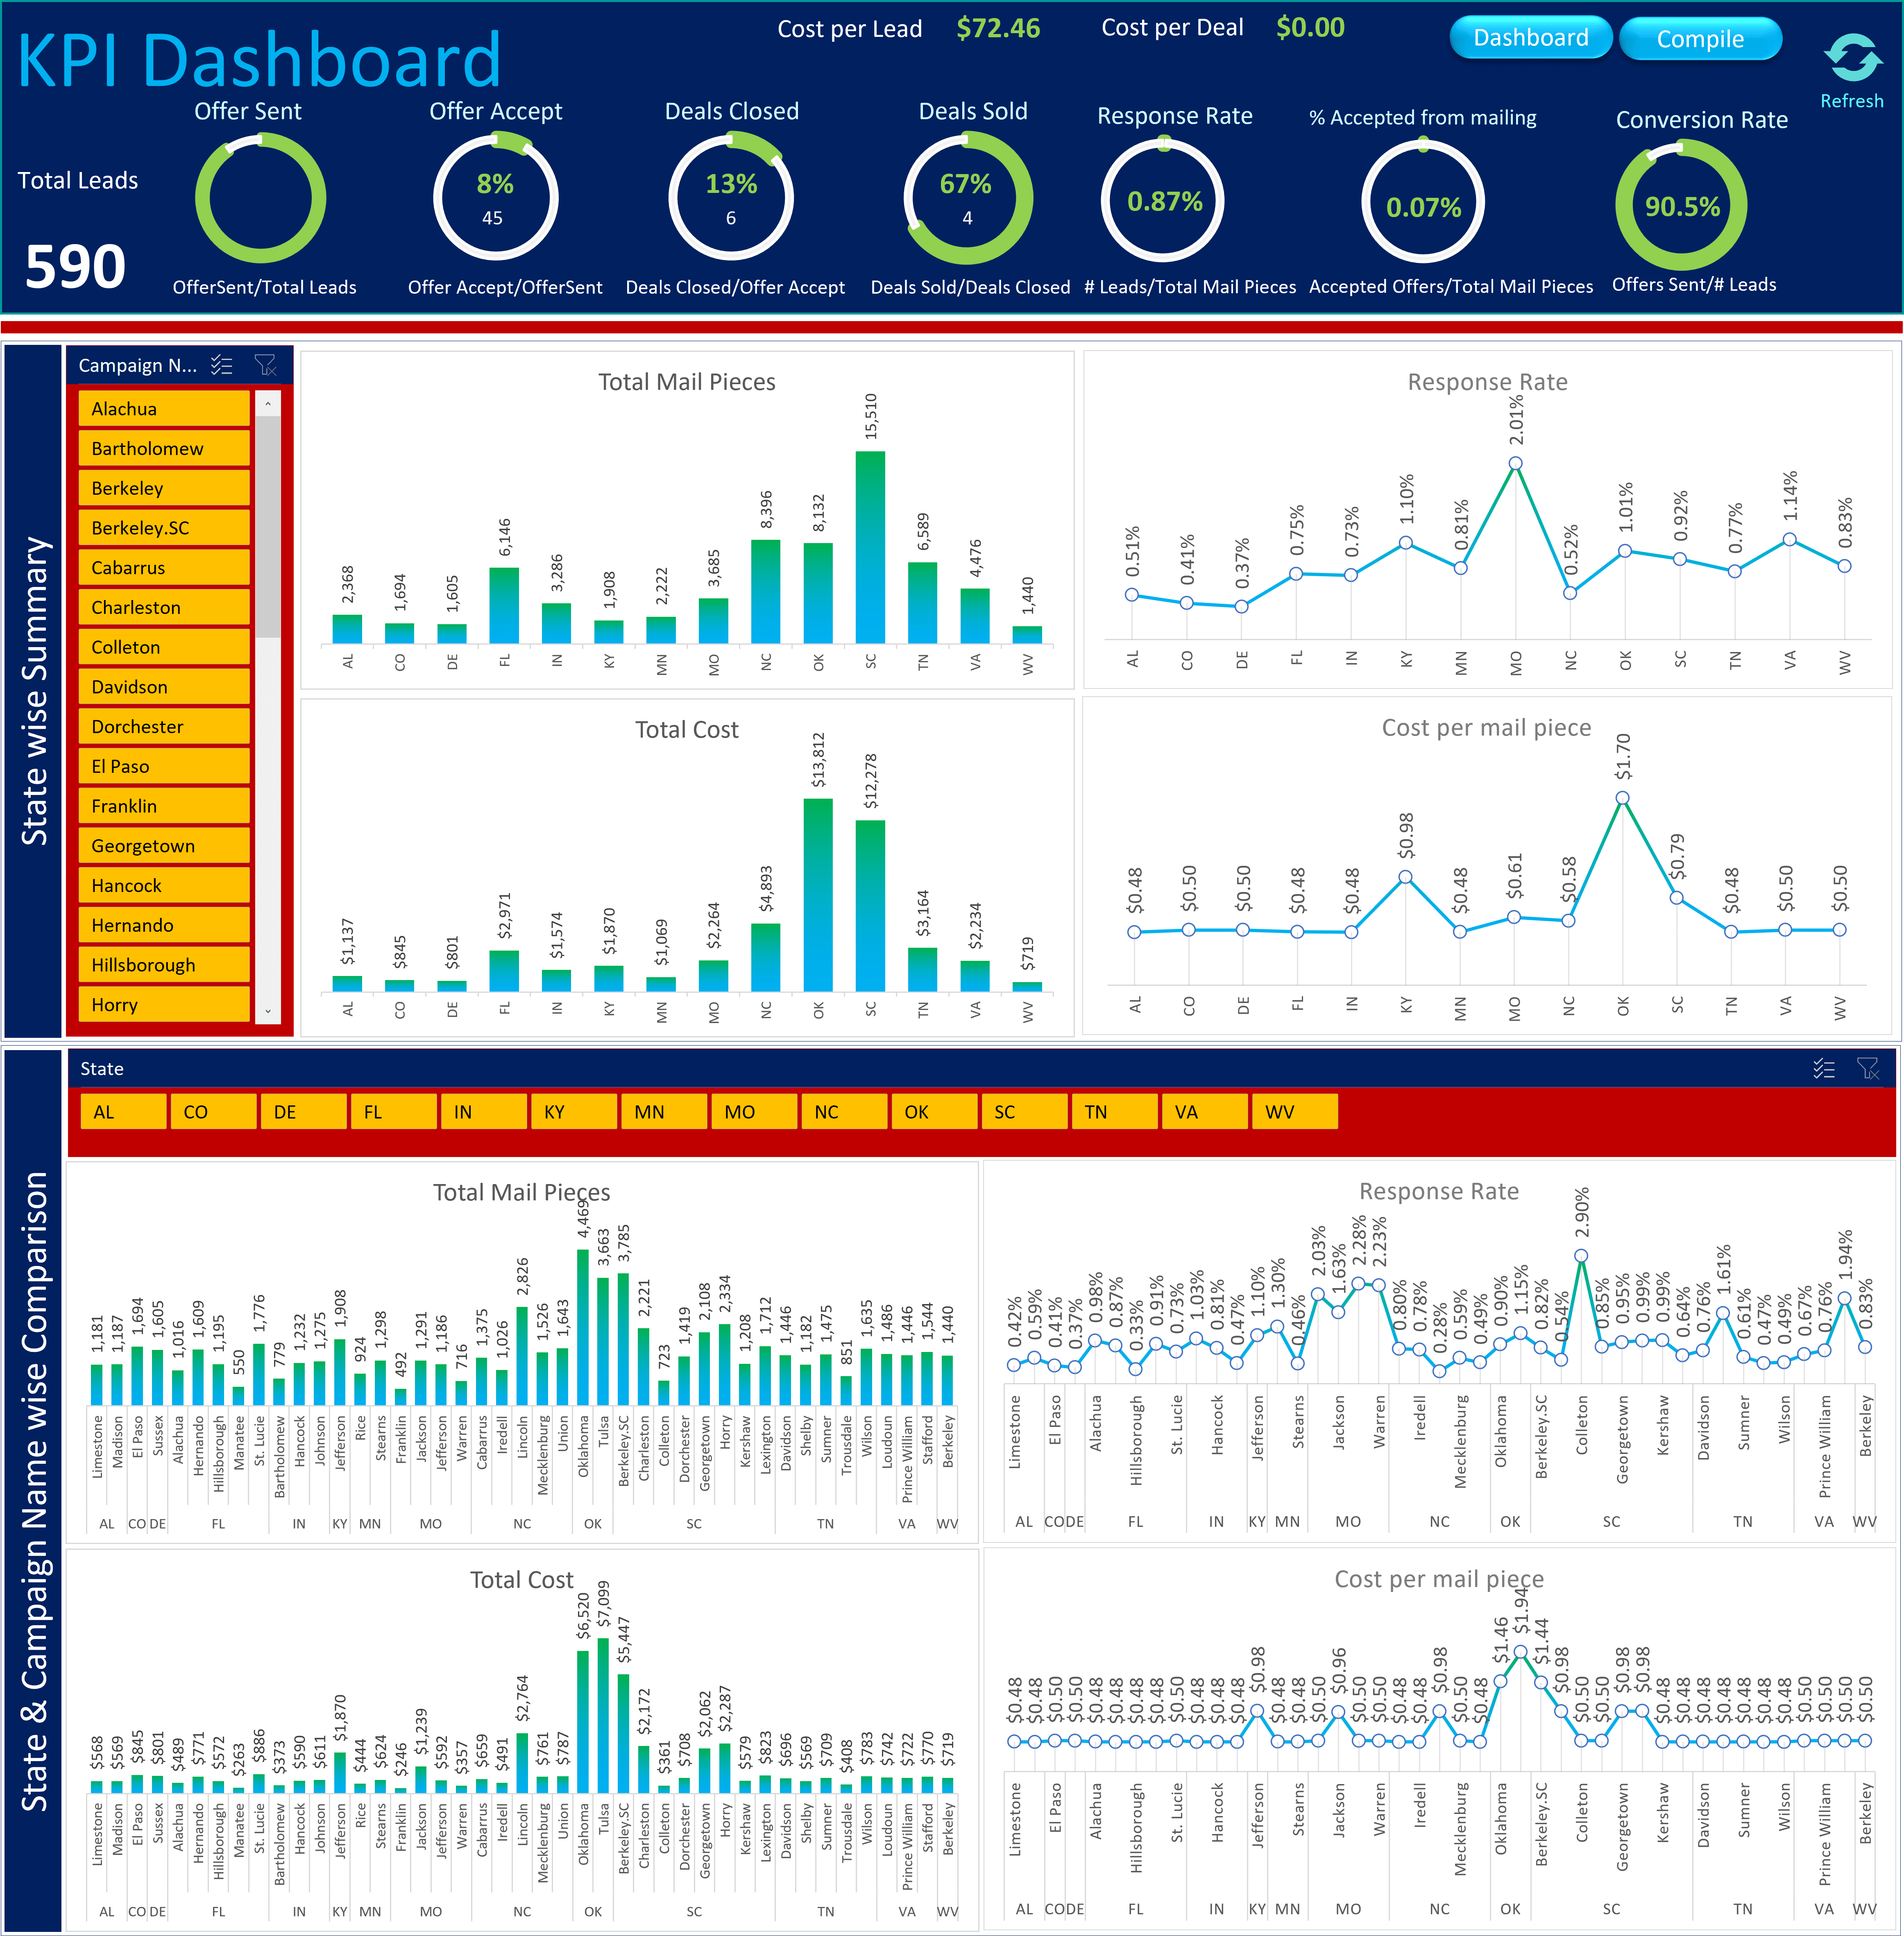
Task: Click the Refresh arrows icon
Action: point(1853,58)
